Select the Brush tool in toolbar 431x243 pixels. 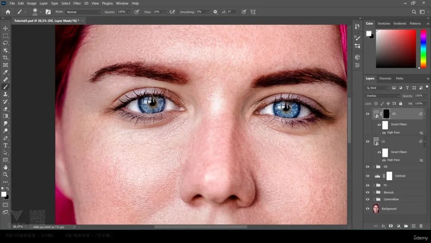pyautogui.click(x=6, y=87)
